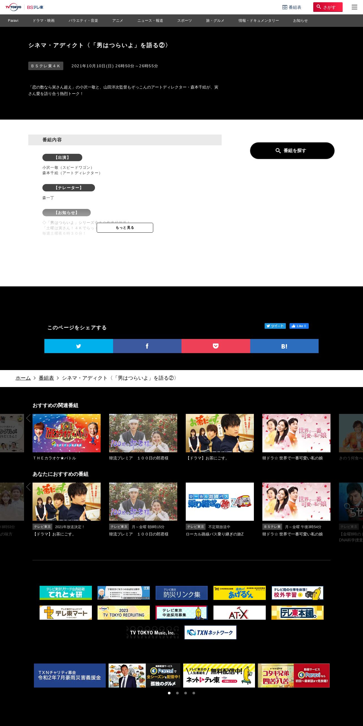Open the 番組表 schedule link in header

[x=292, y=7]
